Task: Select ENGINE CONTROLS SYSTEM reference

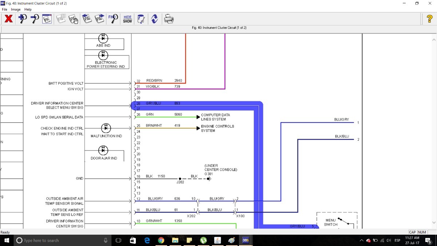Action: click(217, 128)
